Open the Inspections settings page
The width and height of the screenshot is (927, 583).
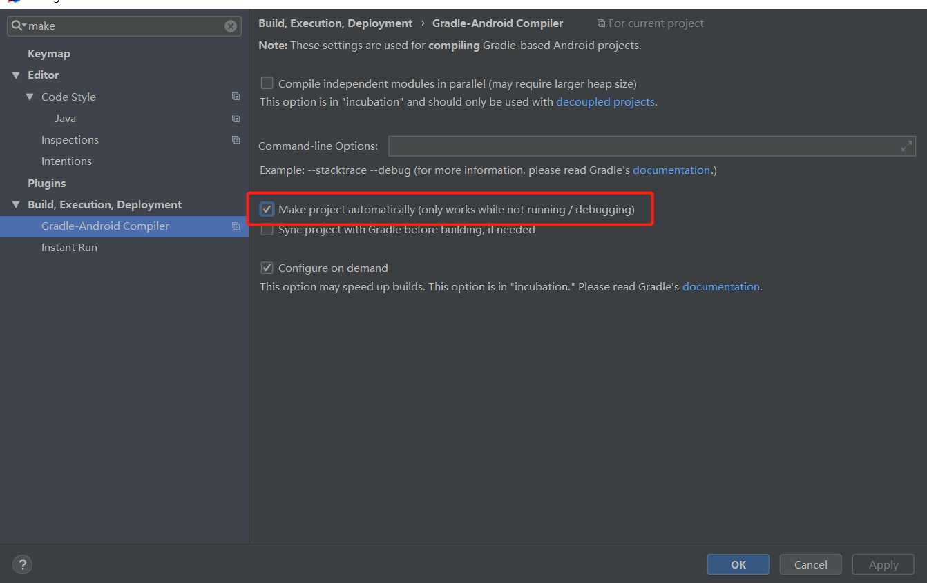[70, 139]
